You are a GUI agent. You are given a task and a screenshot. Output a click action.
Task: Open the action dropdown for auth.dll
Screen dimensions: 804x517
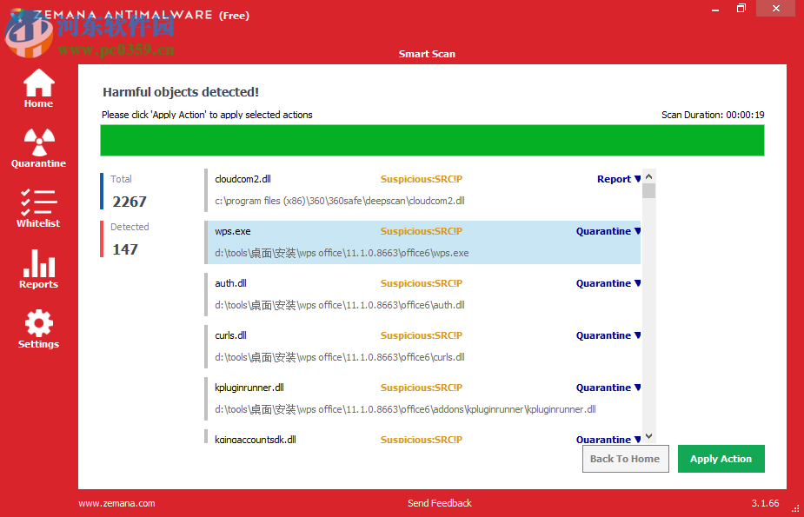click(x=608, y=283)
